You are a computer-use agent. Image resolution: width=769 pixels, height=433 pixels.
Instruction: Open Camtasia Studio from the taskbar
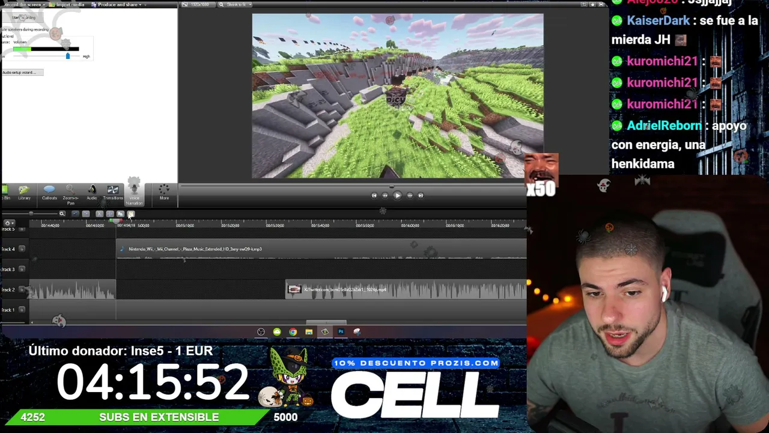coord(325,332)
